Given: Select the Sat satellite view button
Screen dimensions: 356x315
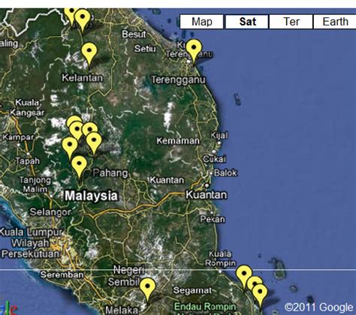Looking at the screenshot, I should tap(247, 22).
